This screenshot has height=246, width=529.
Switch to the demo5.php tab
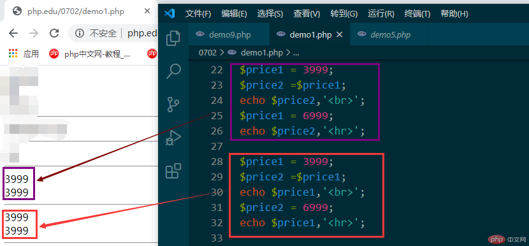click(389, 34)
